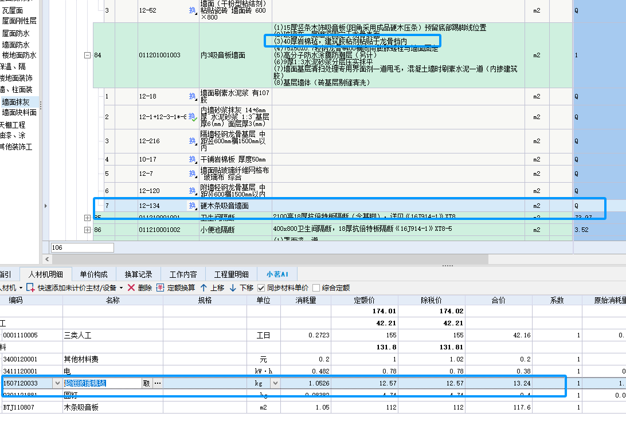
Task: Select 屋面防水 in the left tree
Action: point(15,34)
